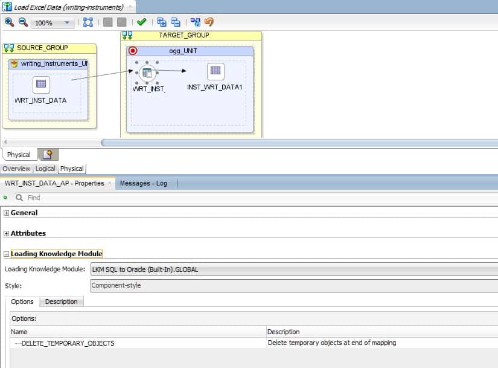This screenshot has width=498, height=368.
Task: Open the zoom percentage dropdown
Action: (65, 23)
